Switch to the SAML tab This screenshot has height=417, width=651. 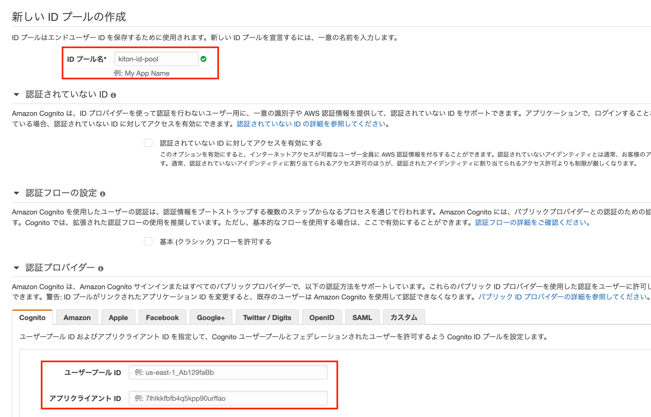[362, 317]
